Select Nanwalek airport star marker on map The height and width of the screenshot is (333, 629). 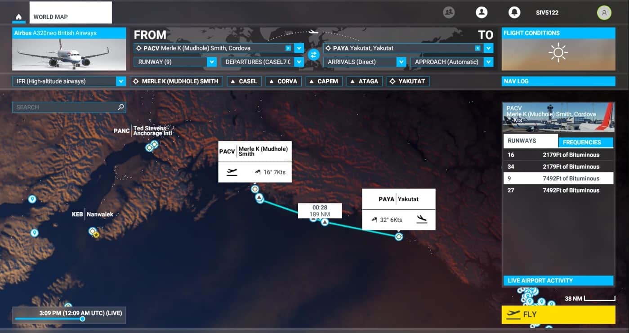coord(96,234)
